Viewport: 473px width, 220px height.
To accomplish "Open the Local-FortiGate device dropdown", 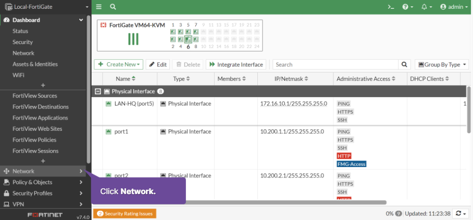I will coord(46,7).
